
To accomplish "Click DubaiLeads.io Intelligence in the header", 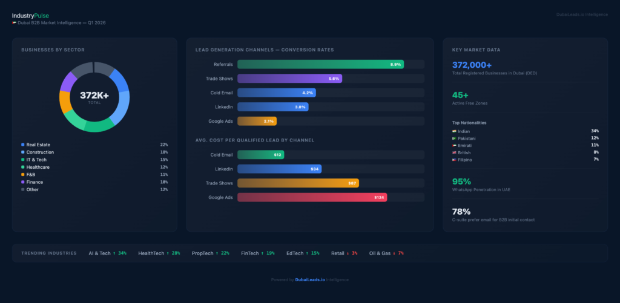I will pos(582,15).
